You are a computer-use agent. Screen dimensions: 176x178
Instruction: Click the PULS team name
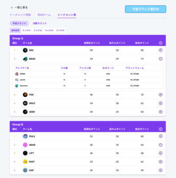tap(32, 136)
